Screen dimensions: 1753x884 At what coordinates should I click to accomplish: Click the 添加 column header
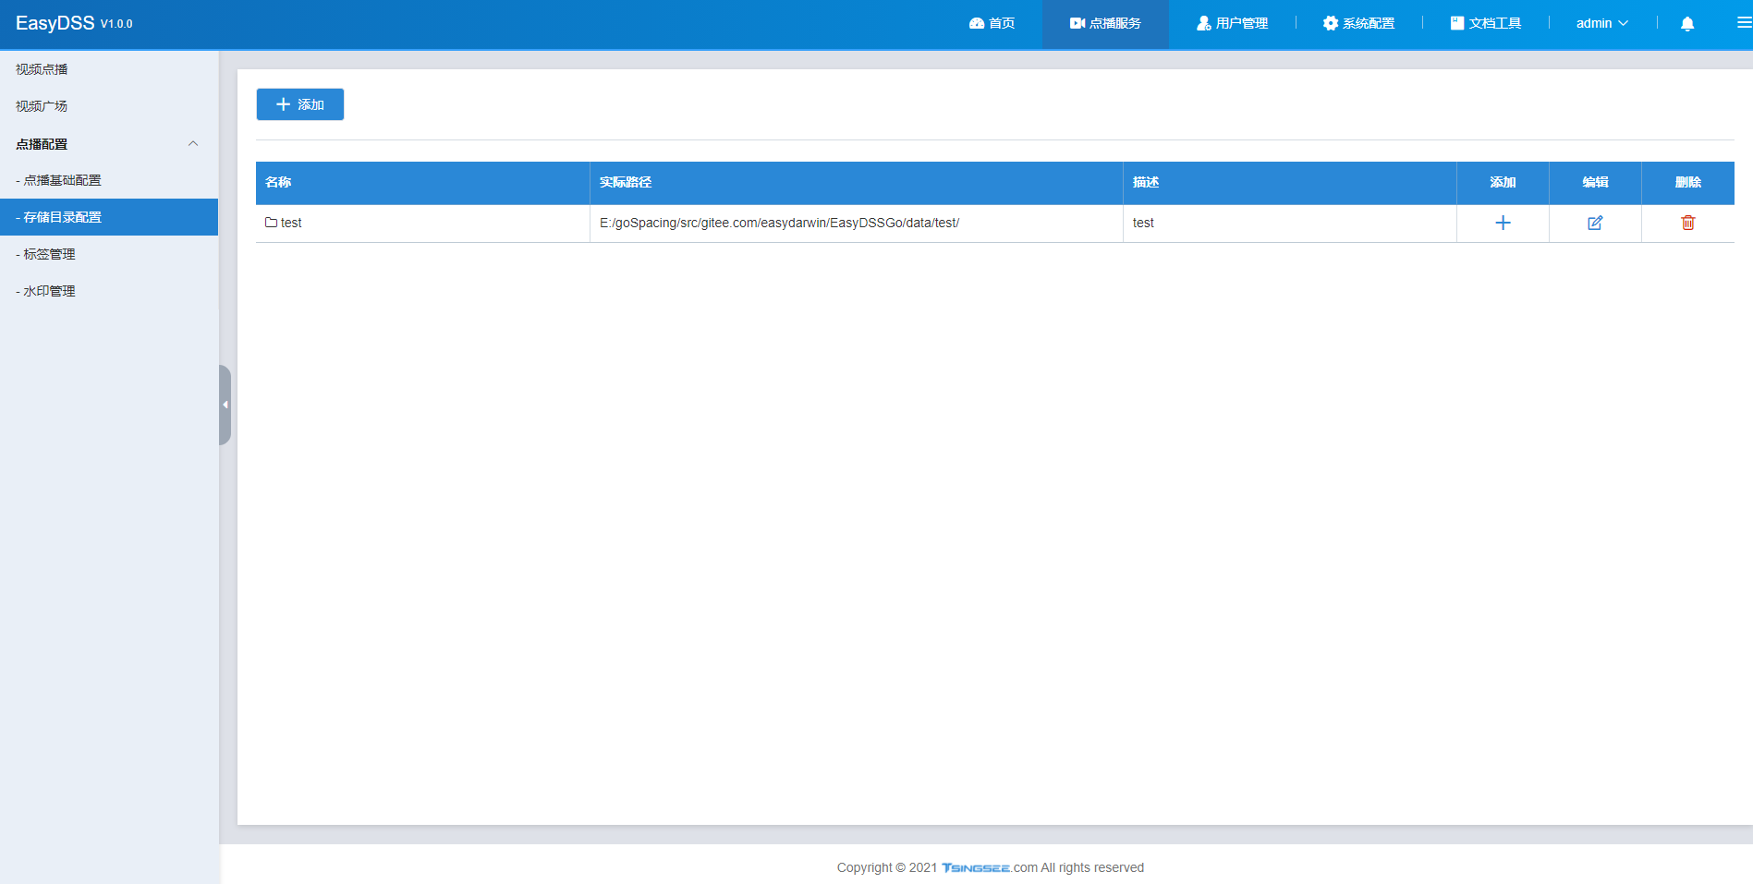coord(1503,182)
